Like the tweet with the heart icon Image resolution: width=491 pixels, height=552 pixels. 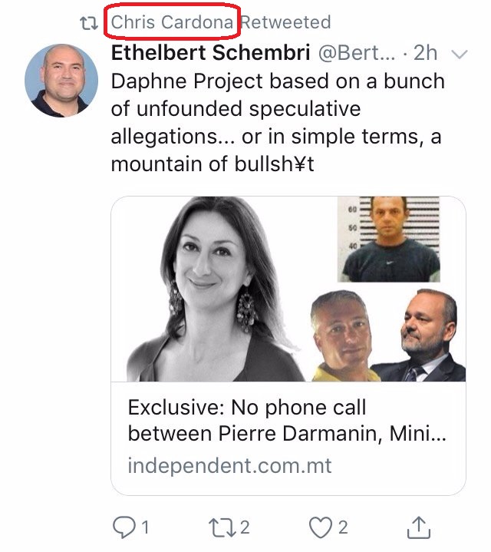(321, 527)
